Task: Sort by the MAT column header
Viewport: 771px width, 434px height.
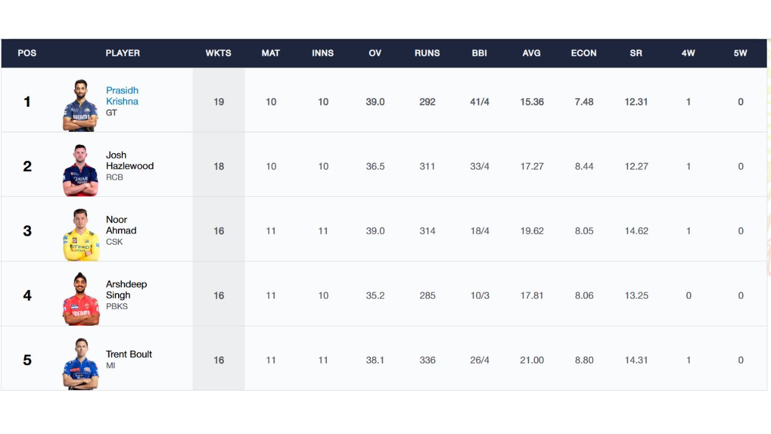Action: click(x=270, y=53)
